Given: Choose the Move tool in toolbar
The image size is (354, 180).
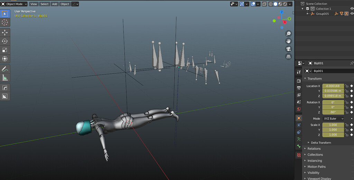Looking at the screenshot, I should pyautogui.click(x=5, y=32).
